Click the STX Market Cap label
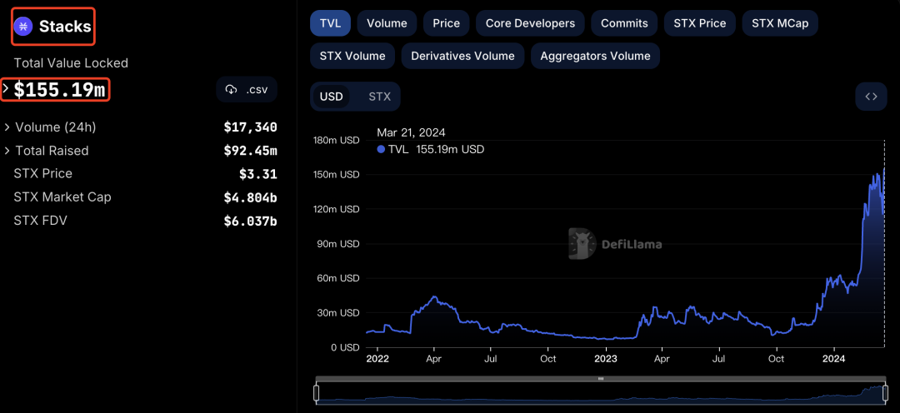The width and height of the screenshot is (900, 413). pos(62,197)
